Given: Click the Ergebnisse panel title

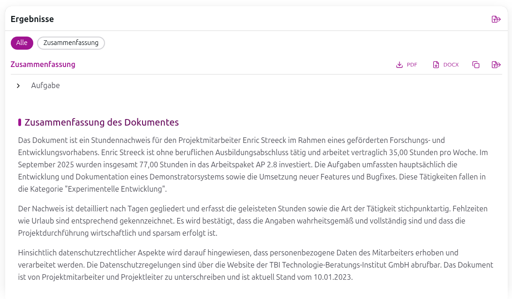Looking at the screenshot, I should (32, 19).
